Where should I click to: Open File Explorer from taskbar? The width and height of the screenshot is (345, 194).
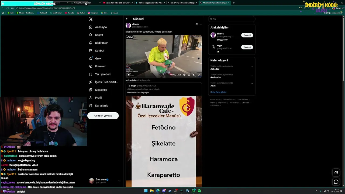tap(152, 191)
